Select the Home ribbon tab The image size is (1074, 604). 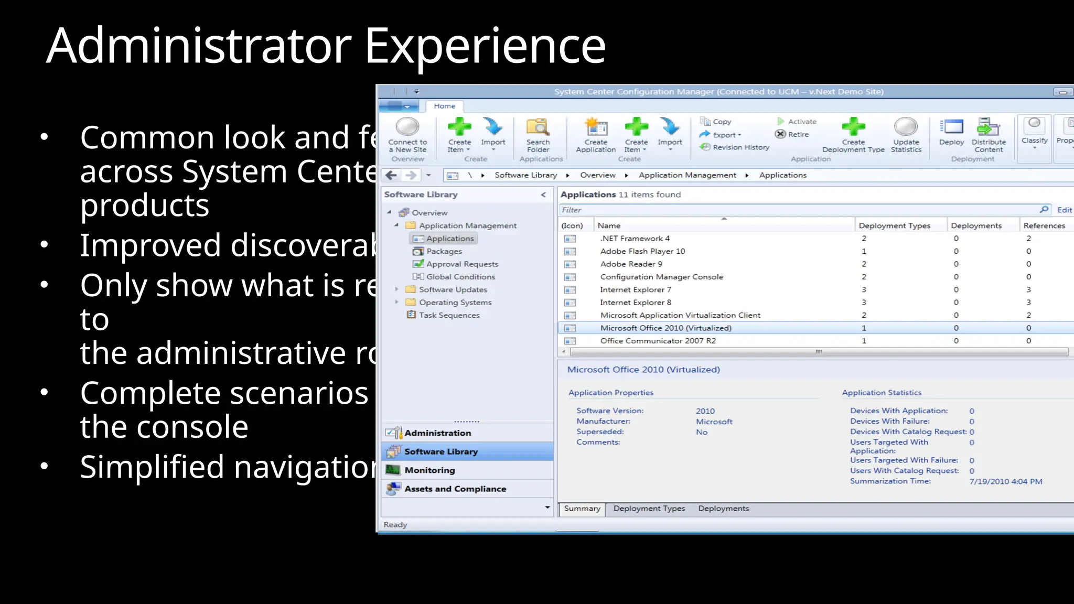(x=444, y=106)
